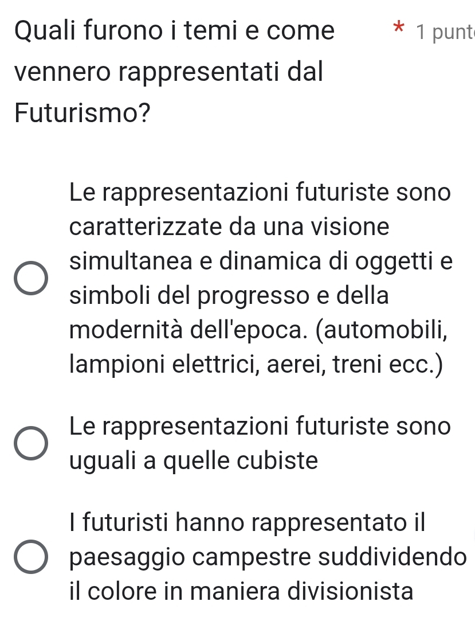Screen dimensions: 475x617
Task: Click the 'Le rappresentazioni futuriste sono' line above 'uguali a quelle cubiste'
Action: coord(261,426)
